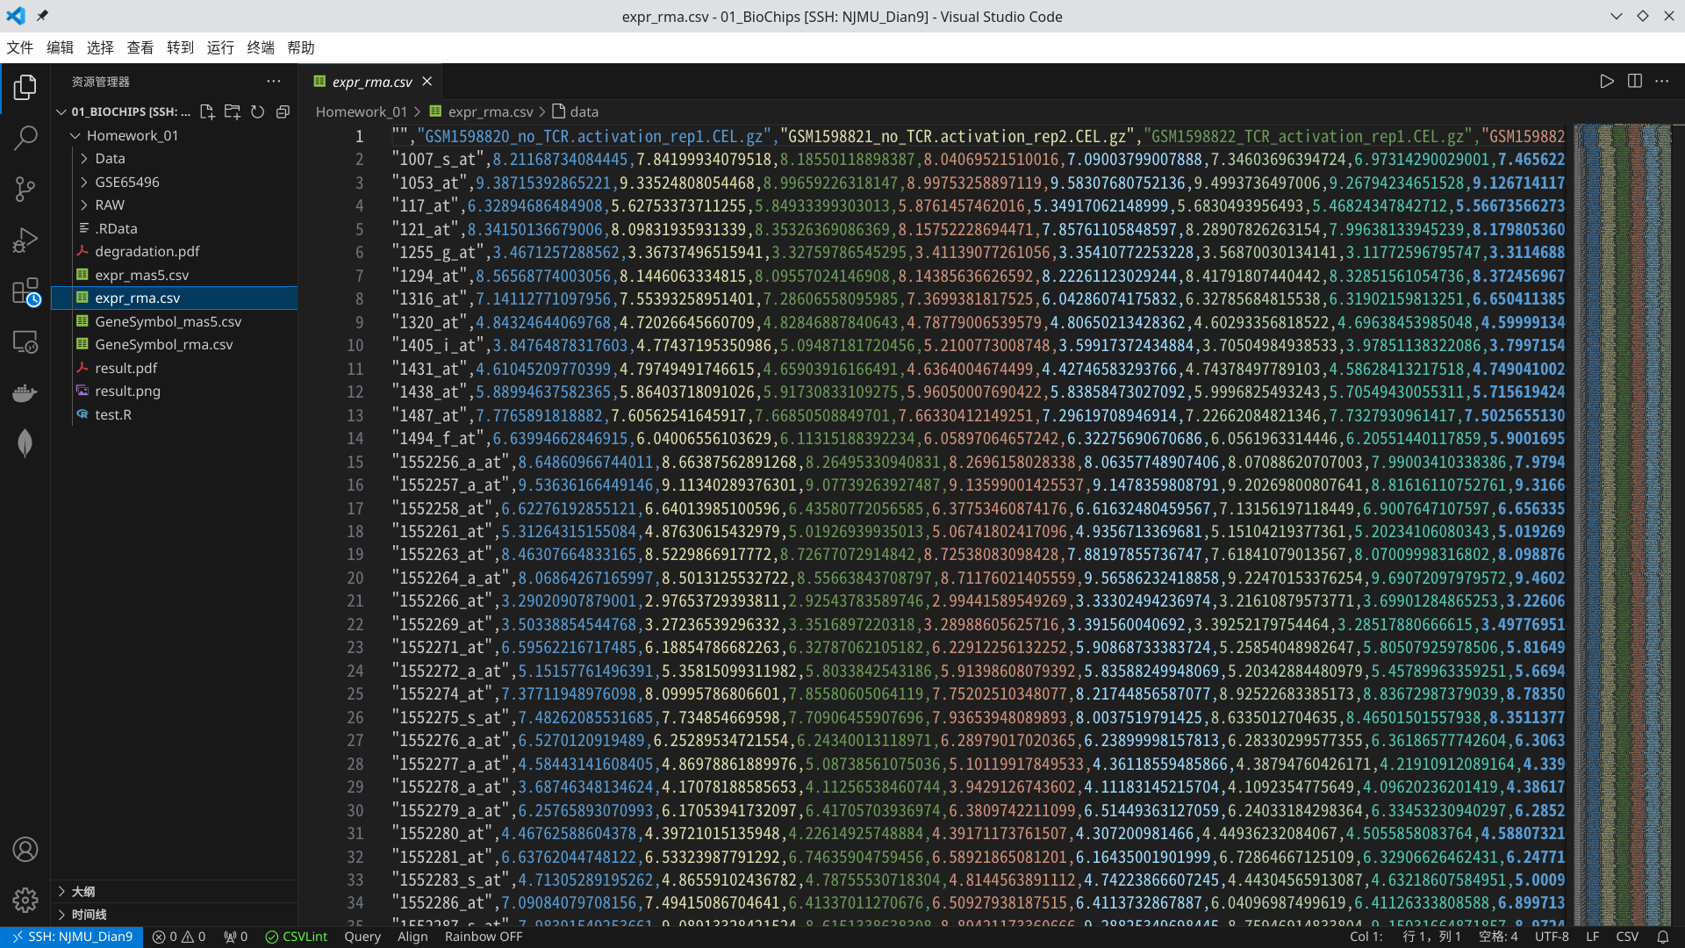This screenshot has width=1685, height=948.
Task: Refresh the explorer file tree
Action: click(x=257, y=111)
